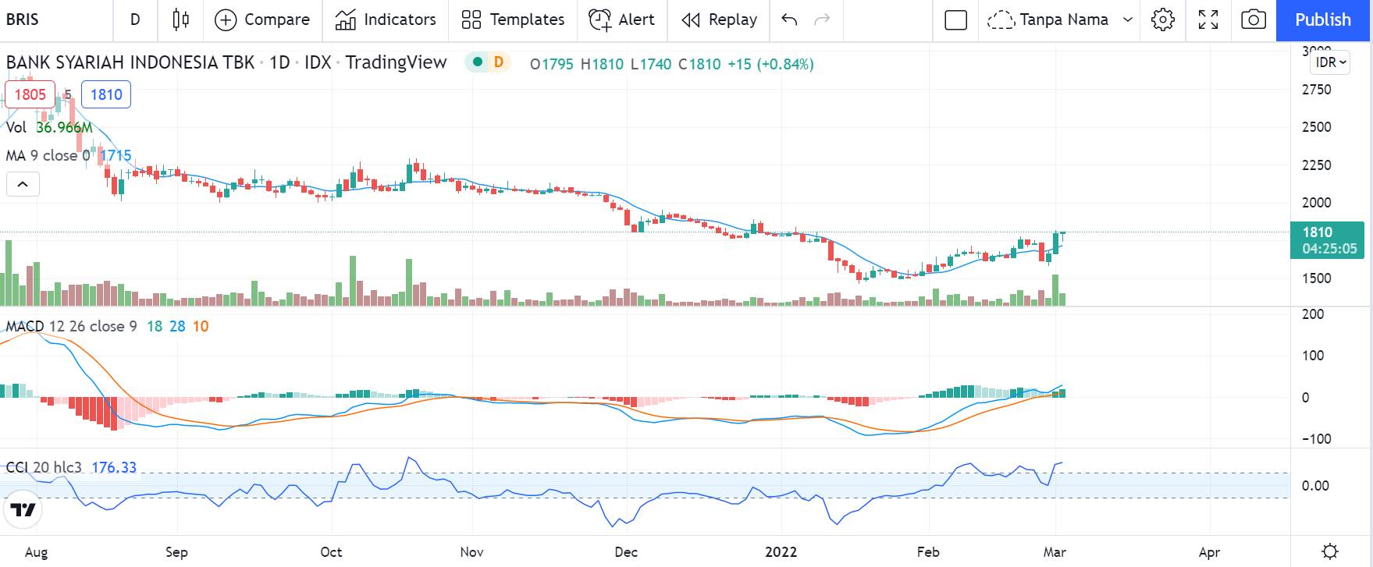Enter fullscreen mode
The image size is (1373, 567).
(1208, 19)
